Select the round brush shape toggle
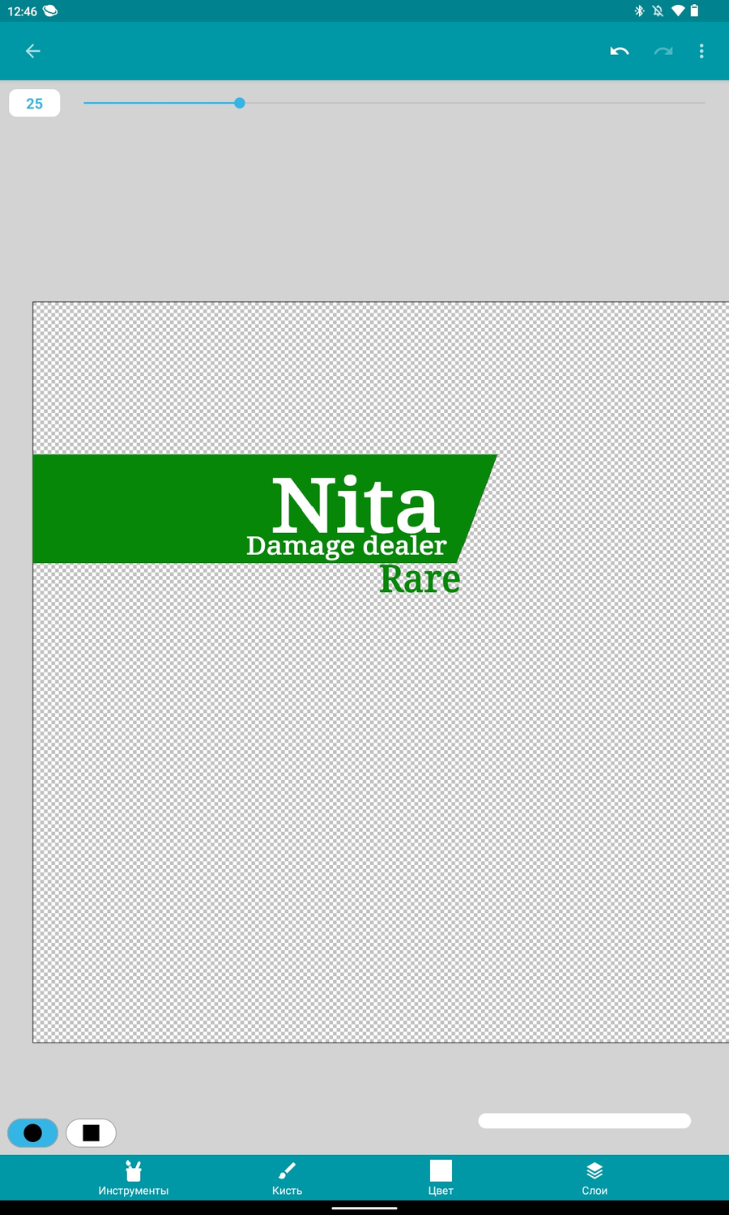Screen dimensions: 729x1215 click(32, 1132)
